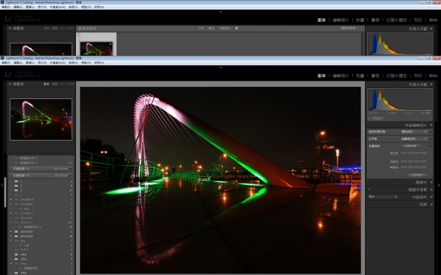This screenshot has height=275, width=441.
Task: Set navigator zoom to 符合 in back window
Action: pos(46,28)
